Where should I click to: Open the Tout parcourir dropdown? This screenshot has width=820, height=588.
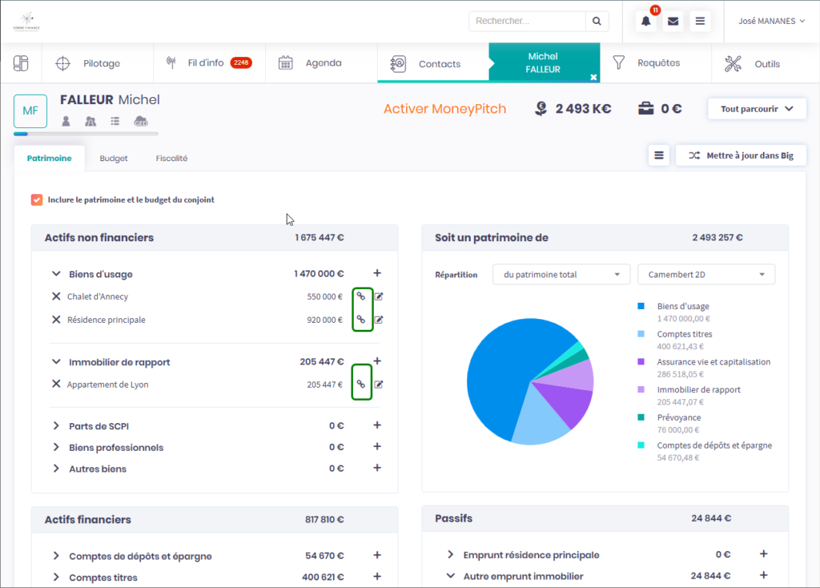point(756,109)
